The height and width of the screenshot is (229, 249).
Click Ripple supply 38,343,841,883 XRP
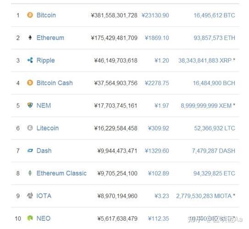pos(205,60)
